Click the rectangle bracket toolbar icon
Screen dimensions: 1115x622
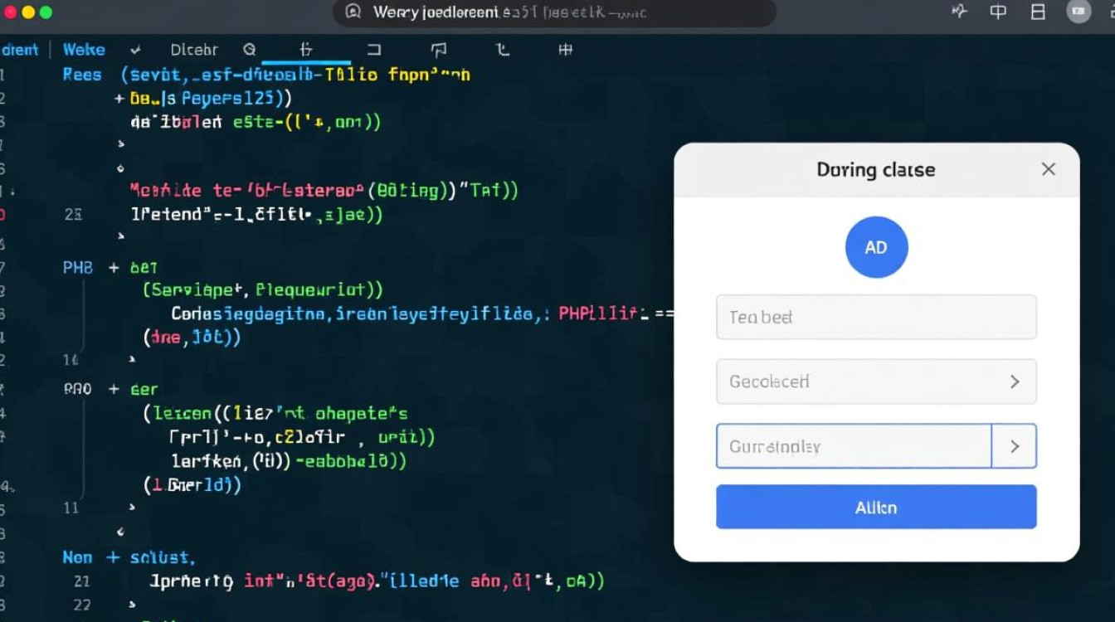[x=373, y=50]
